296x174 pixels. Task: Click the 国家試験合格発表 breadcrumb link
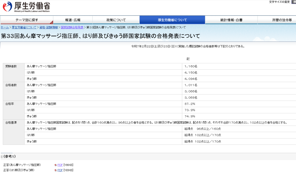point(72,27)
